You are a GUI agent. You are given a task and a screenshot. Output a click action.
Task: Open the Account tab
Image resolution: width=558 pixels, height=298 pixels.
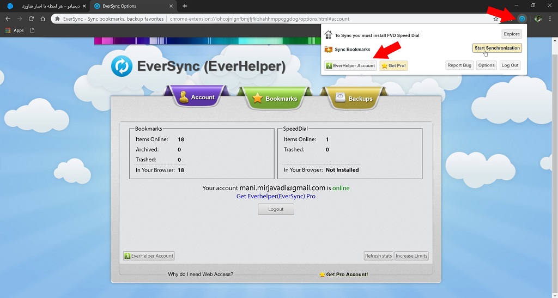197,97
